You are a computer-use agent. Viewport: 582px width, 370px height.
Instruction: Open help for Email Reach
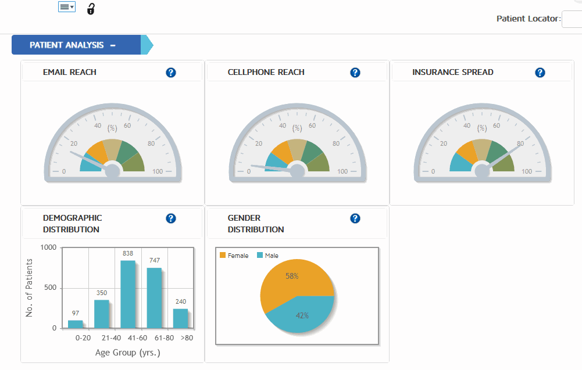(170, 73)
